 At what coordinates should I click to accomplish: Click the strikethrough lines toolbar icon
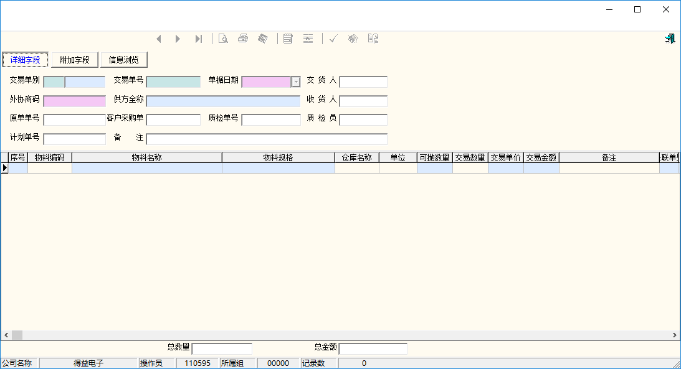pyautogui.click(x=308, y=39)
